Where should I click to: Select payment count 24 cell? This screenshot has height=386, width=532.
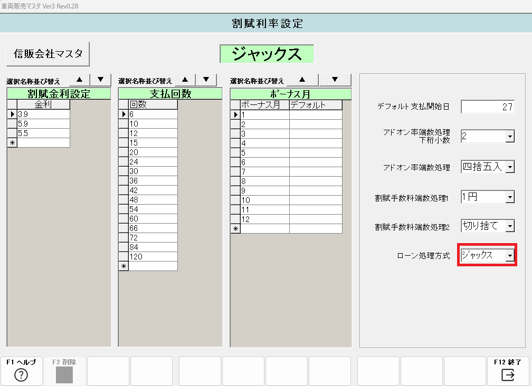153,162
